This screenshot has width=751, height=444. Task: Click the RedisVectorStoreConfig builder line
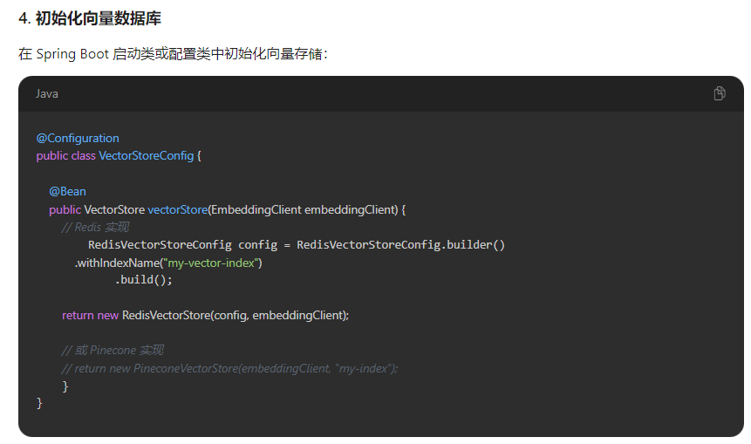[297, 245]
